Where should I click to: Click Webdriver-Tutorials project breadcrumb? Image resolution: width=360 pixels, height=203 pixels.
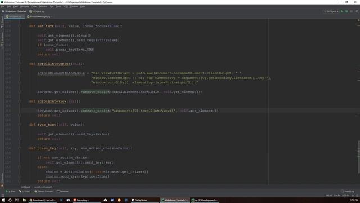[x=14, y=11]
